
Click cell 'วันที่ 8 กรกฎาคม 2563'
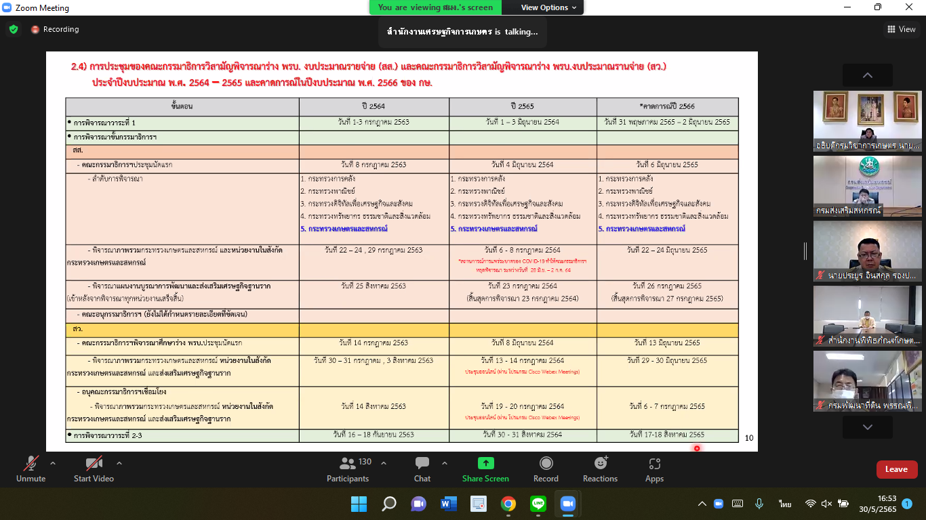(x=374, y=165)
